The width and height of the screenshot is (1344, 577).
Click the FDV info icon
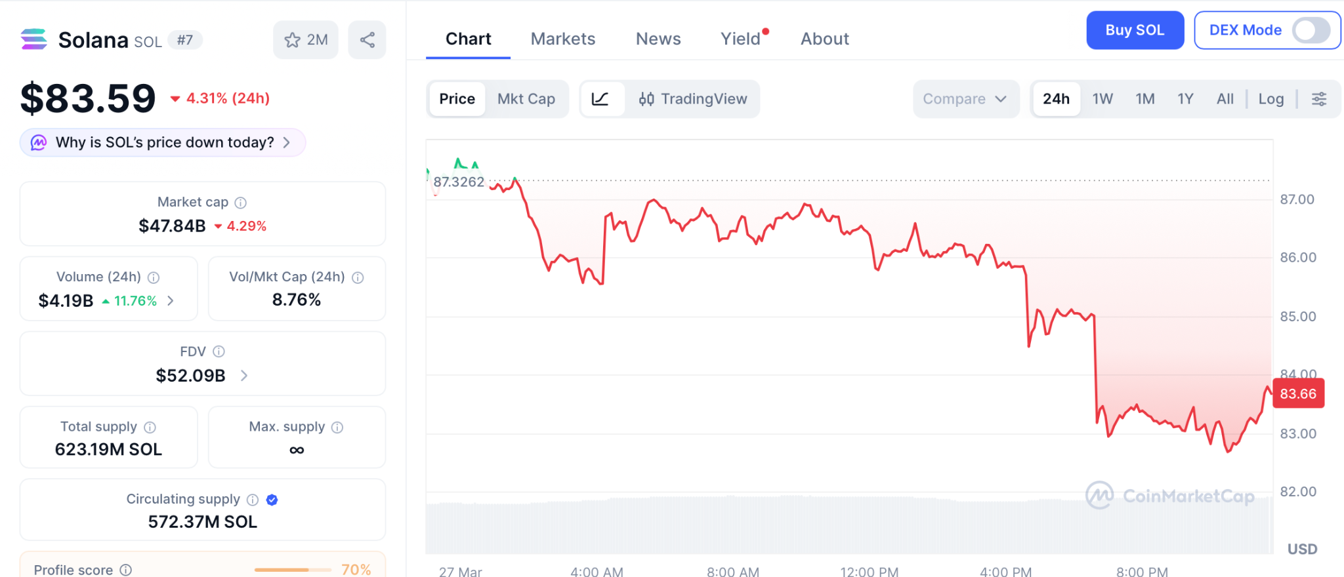click(x=219, y=351)
